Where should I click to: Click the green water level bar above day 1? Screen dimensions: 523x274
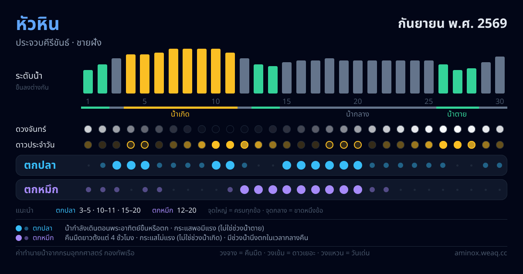[88, 82]
